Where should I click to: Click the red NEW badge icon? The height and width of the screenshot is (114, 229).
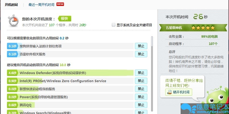click(x=60, y=4)
